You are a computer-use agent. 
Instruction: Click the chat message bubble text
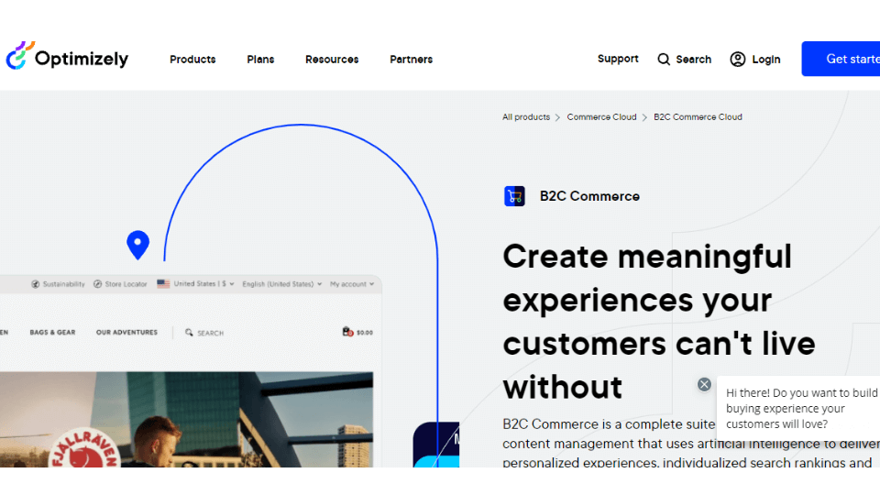click(801, 409)
